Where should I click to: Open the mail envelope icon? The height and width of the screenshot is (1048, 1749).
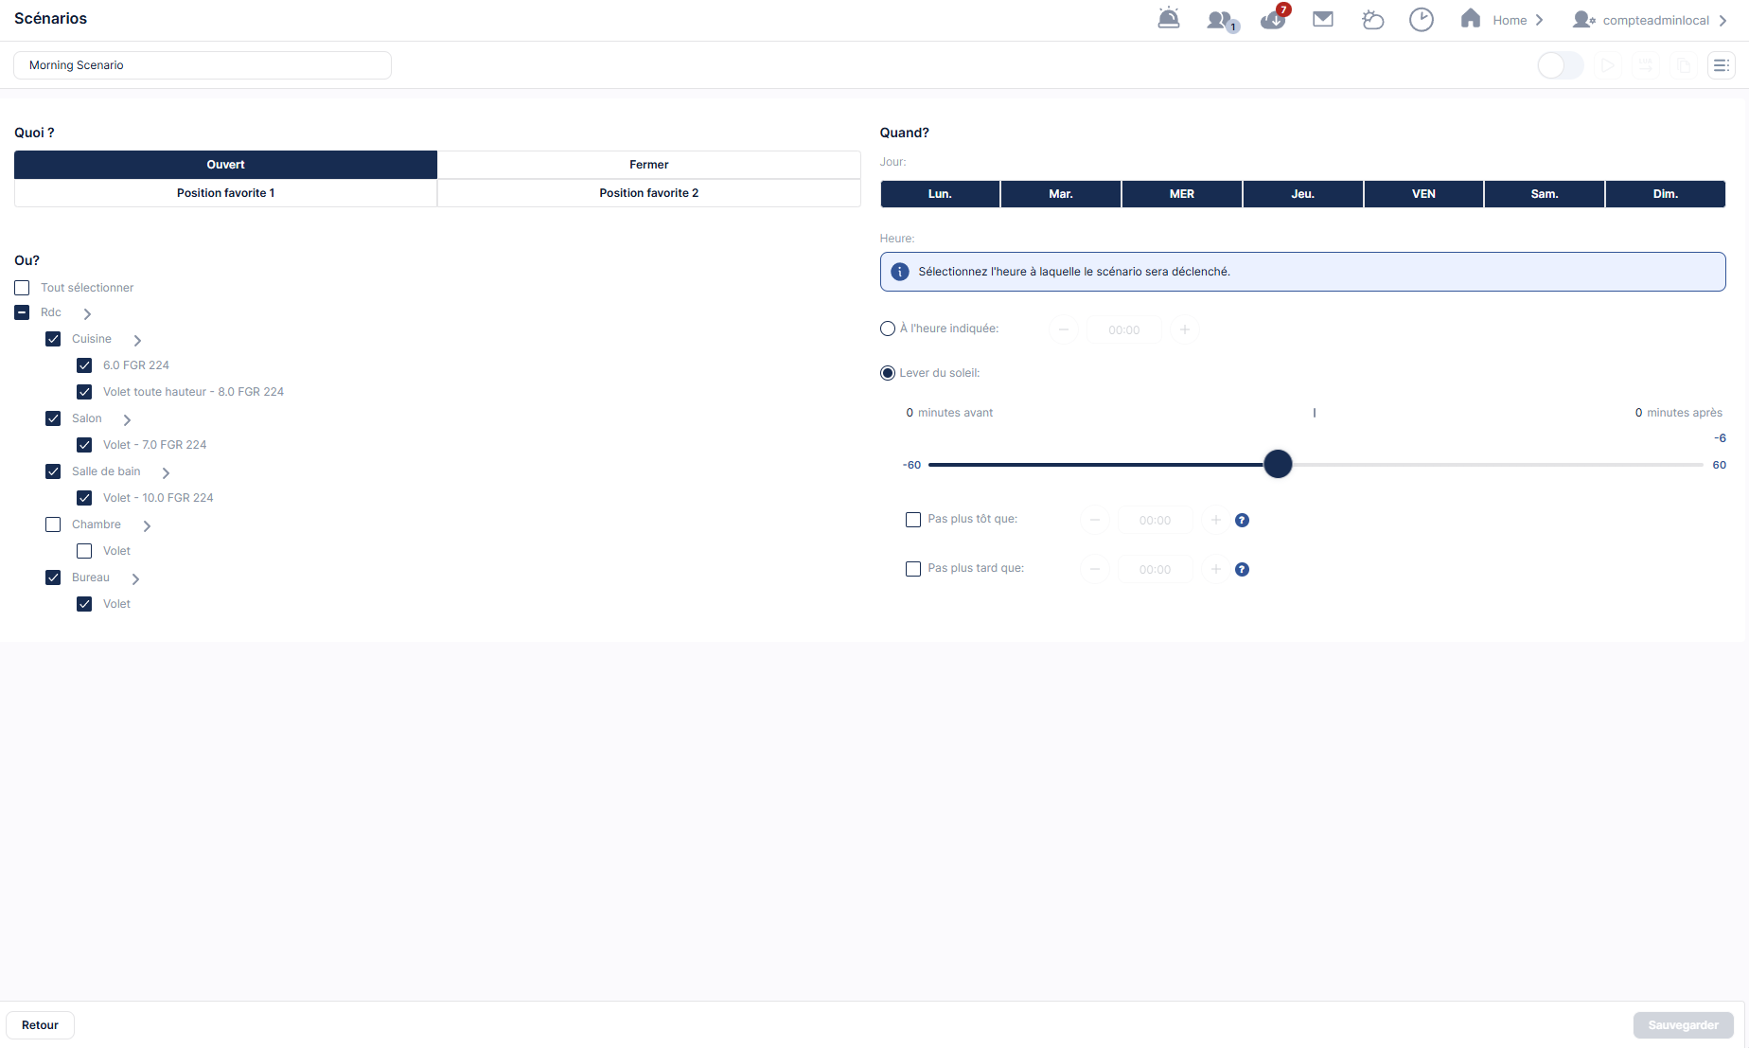[x=1323, y=19]
